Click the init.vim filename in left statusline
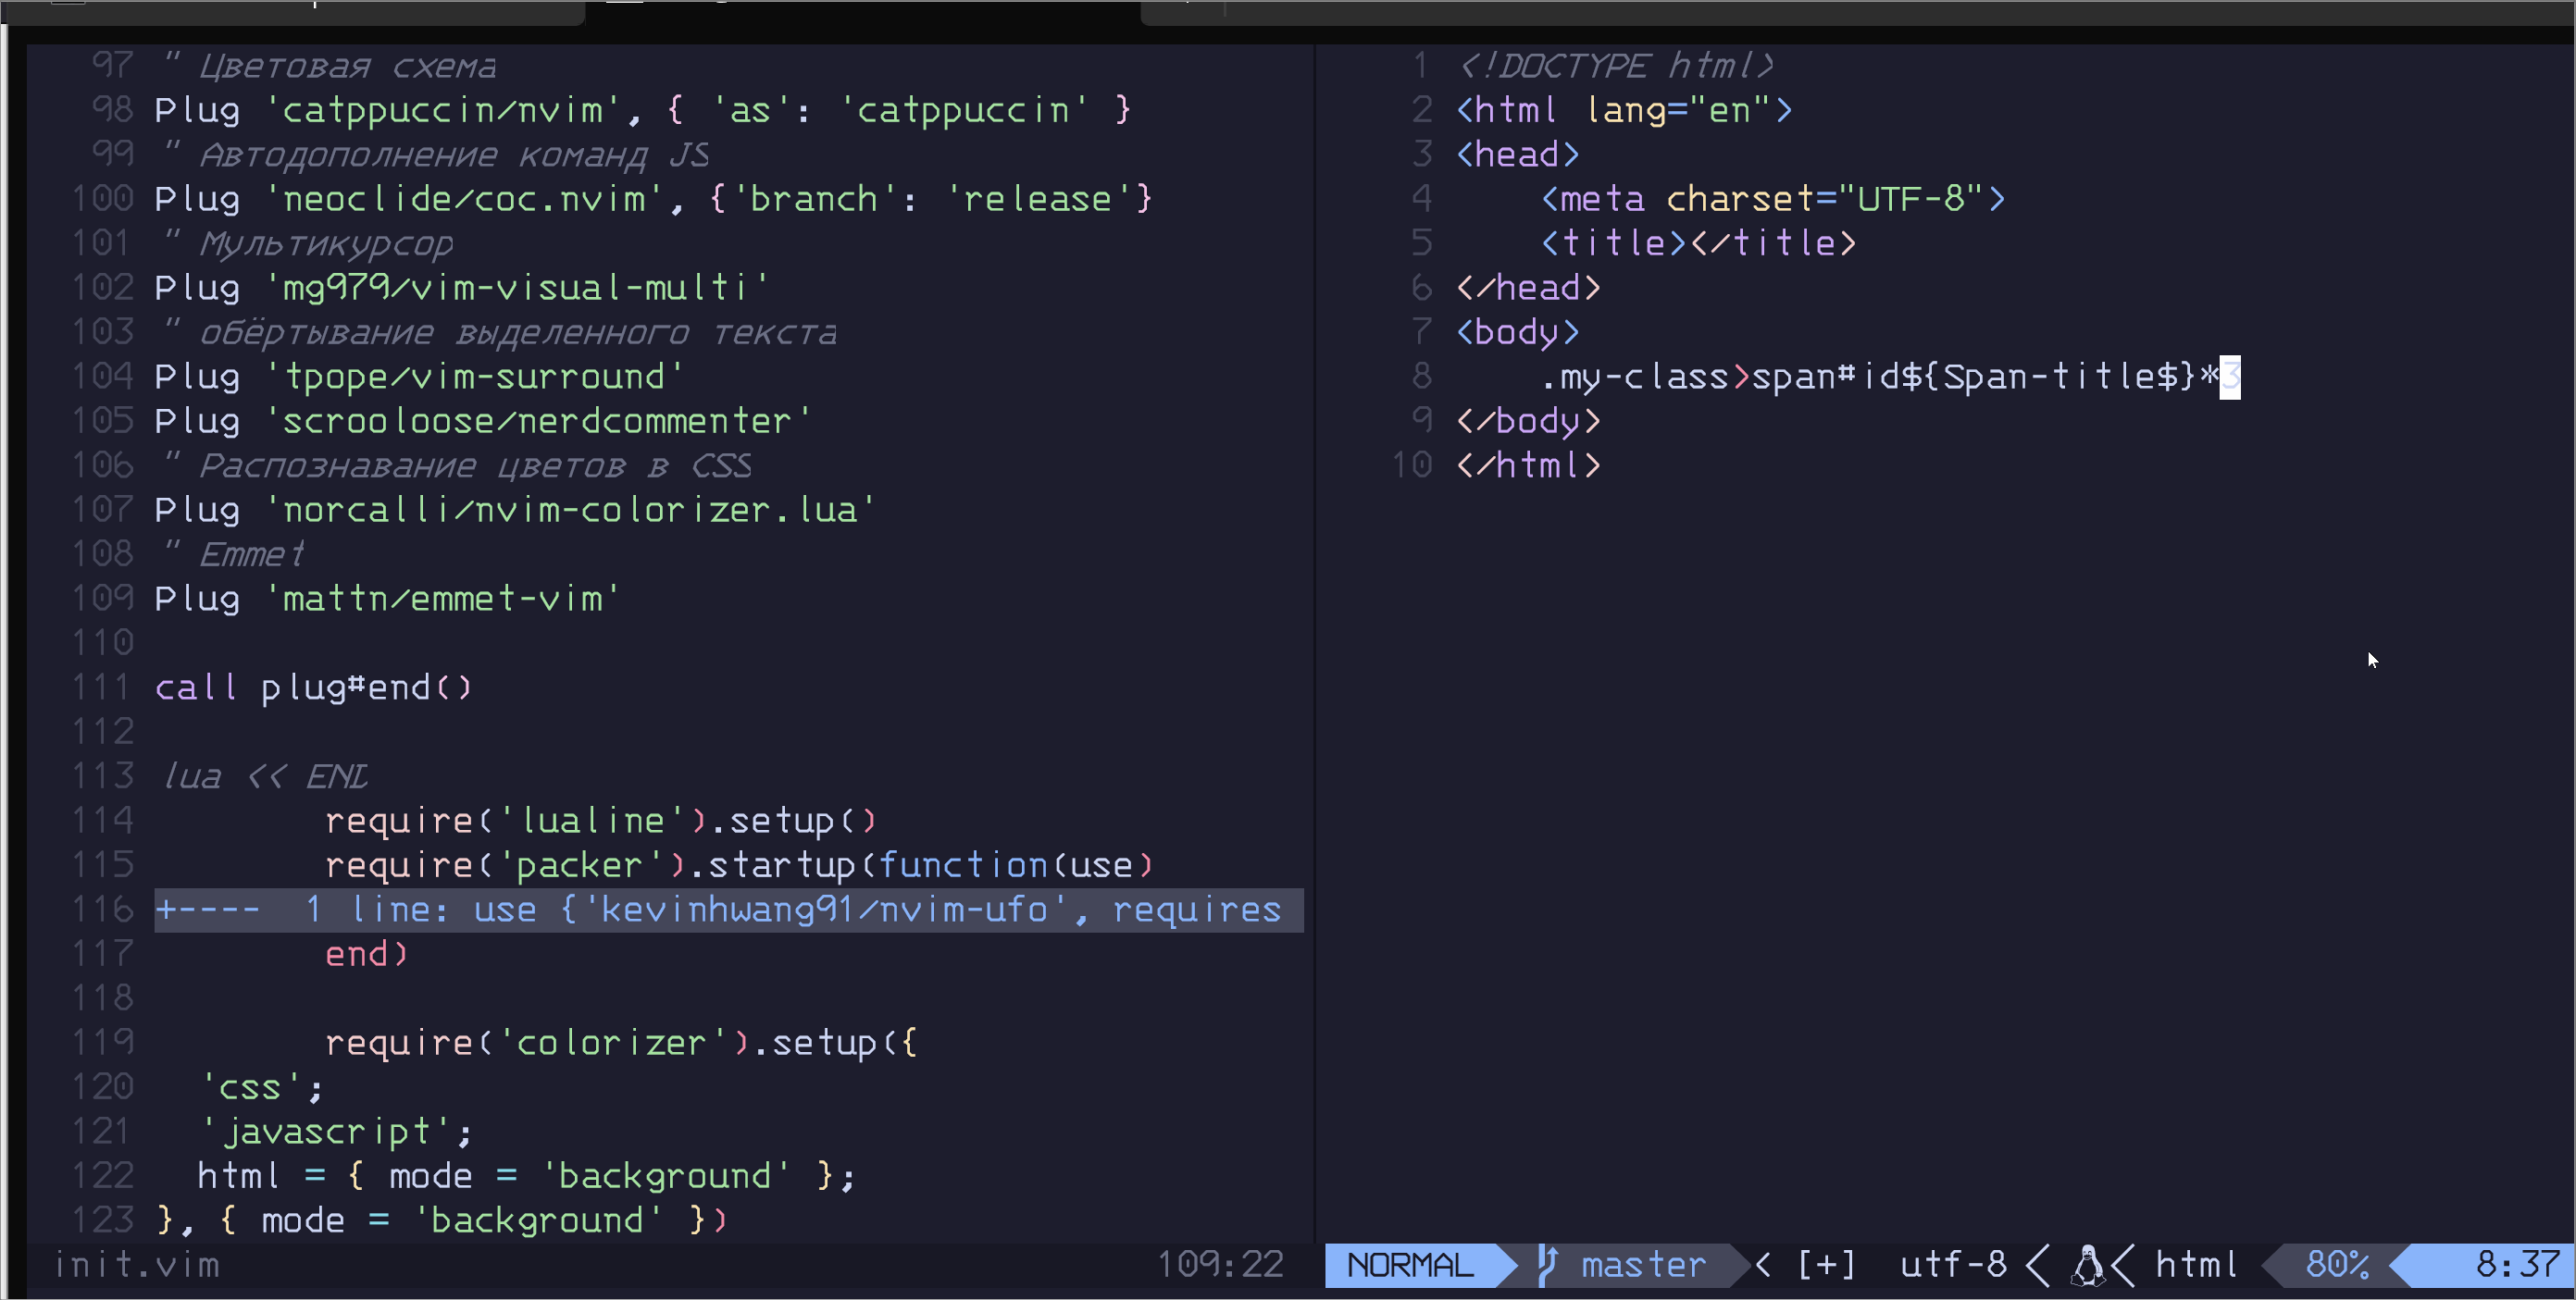The height and width of the screenshot is (1300, 2576). point(137,1265)
